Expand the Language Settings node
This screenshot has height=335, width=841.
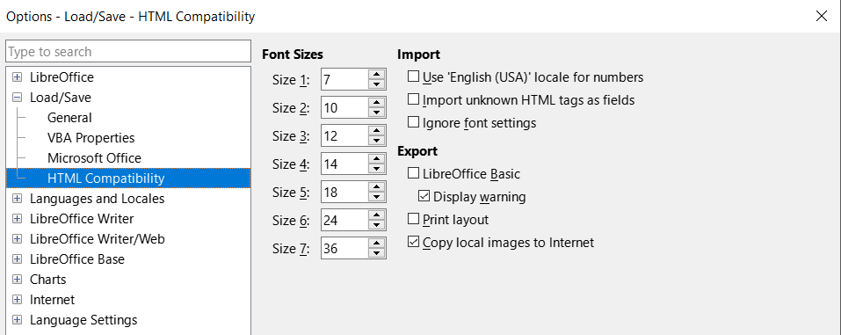18,320
